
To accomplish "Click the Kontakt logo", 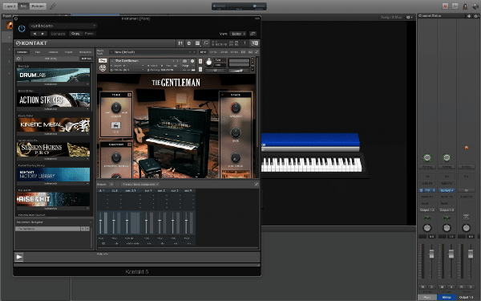I will [x=31, y=43].
